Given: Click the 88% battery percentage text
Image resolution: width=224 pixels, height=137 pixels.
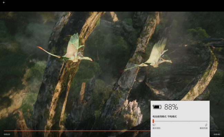Looking at the screenshot, I should click(x=171, y=107).
